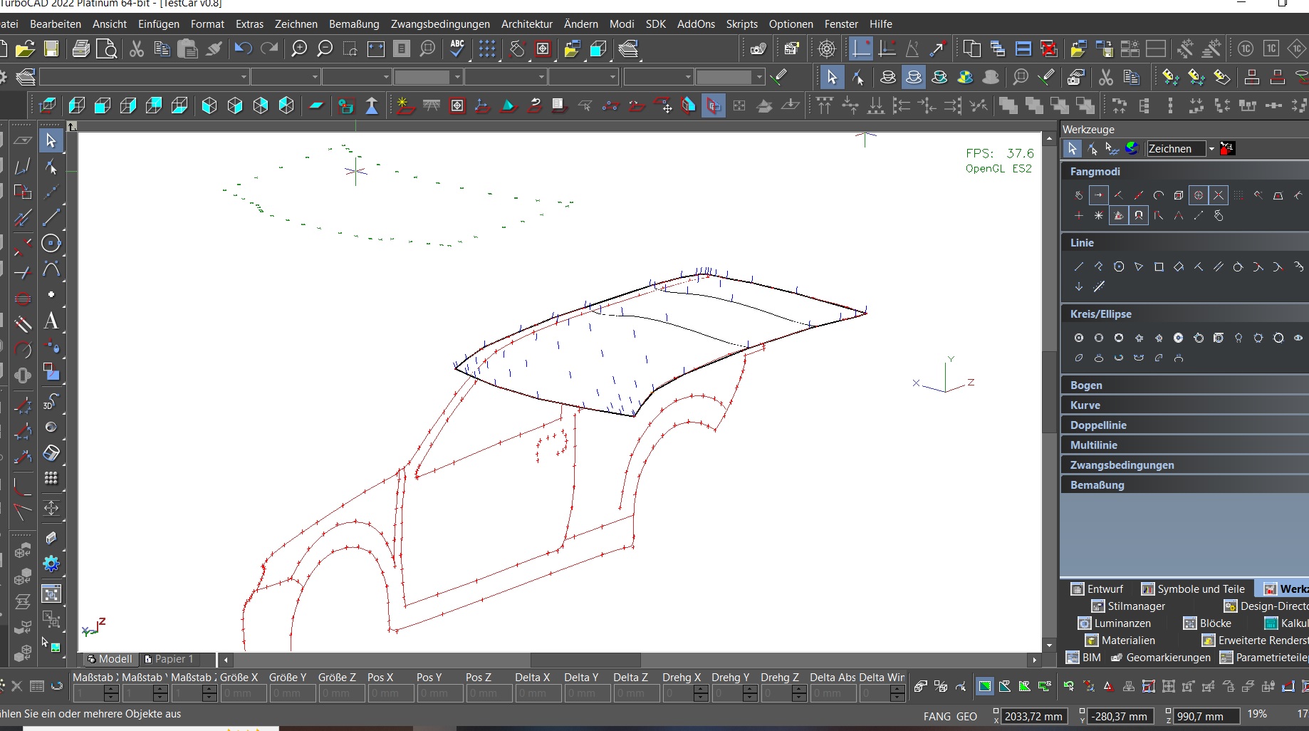The image size is (1309, 731).
Task: Zoom in with the plus magnifier
Action: point(299,48)
